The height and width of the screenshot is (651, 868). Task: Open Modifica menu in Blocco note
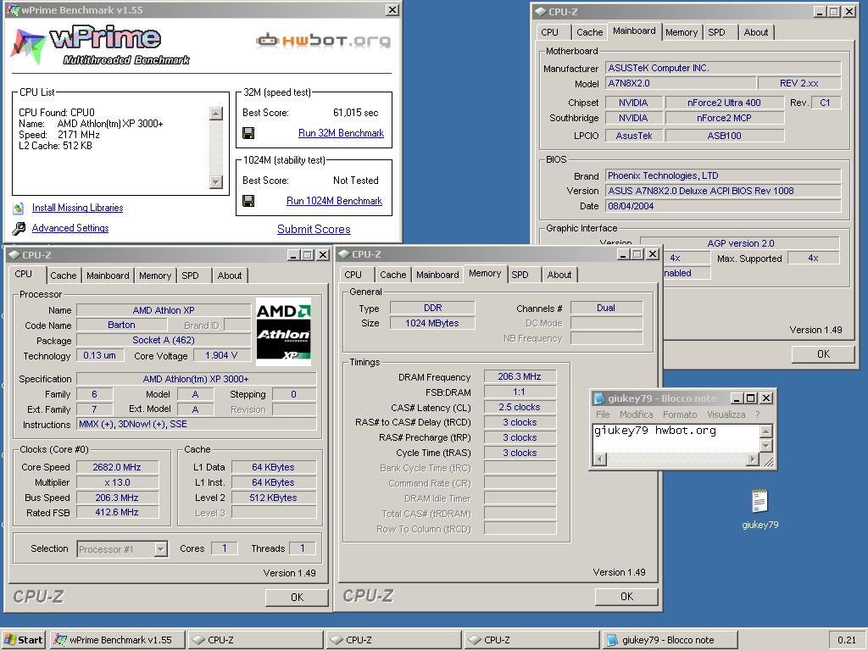636,415
